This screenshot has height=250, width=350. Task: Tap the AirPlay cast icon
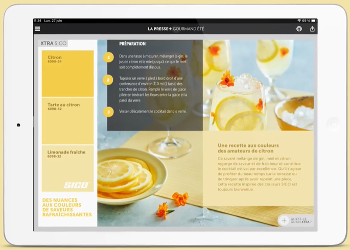click(x=299, y=29)
